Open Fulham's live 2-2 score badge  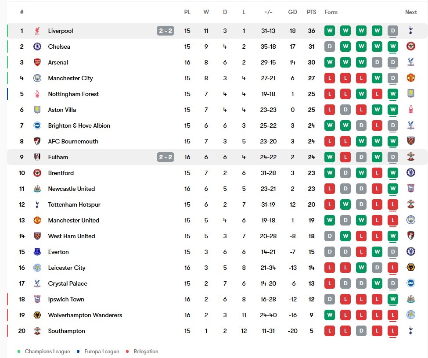[x=165, y=157]
